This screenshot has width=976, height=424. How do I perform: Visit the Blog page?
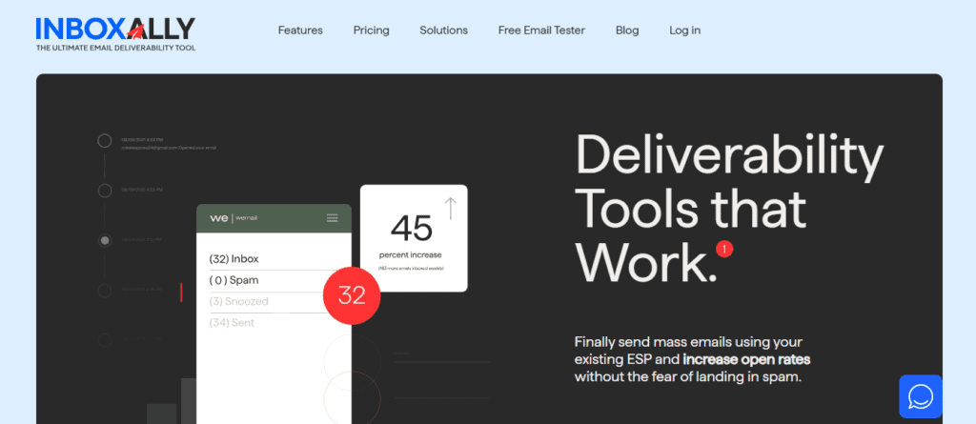[627, 30]
